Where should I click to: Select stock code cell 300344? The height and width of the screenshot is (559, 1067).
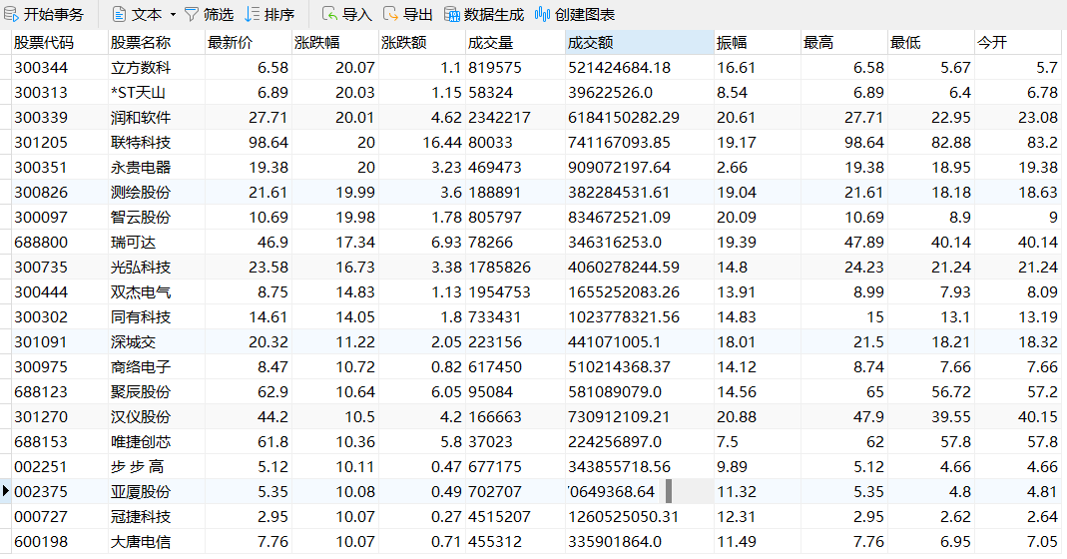point(60,68)
